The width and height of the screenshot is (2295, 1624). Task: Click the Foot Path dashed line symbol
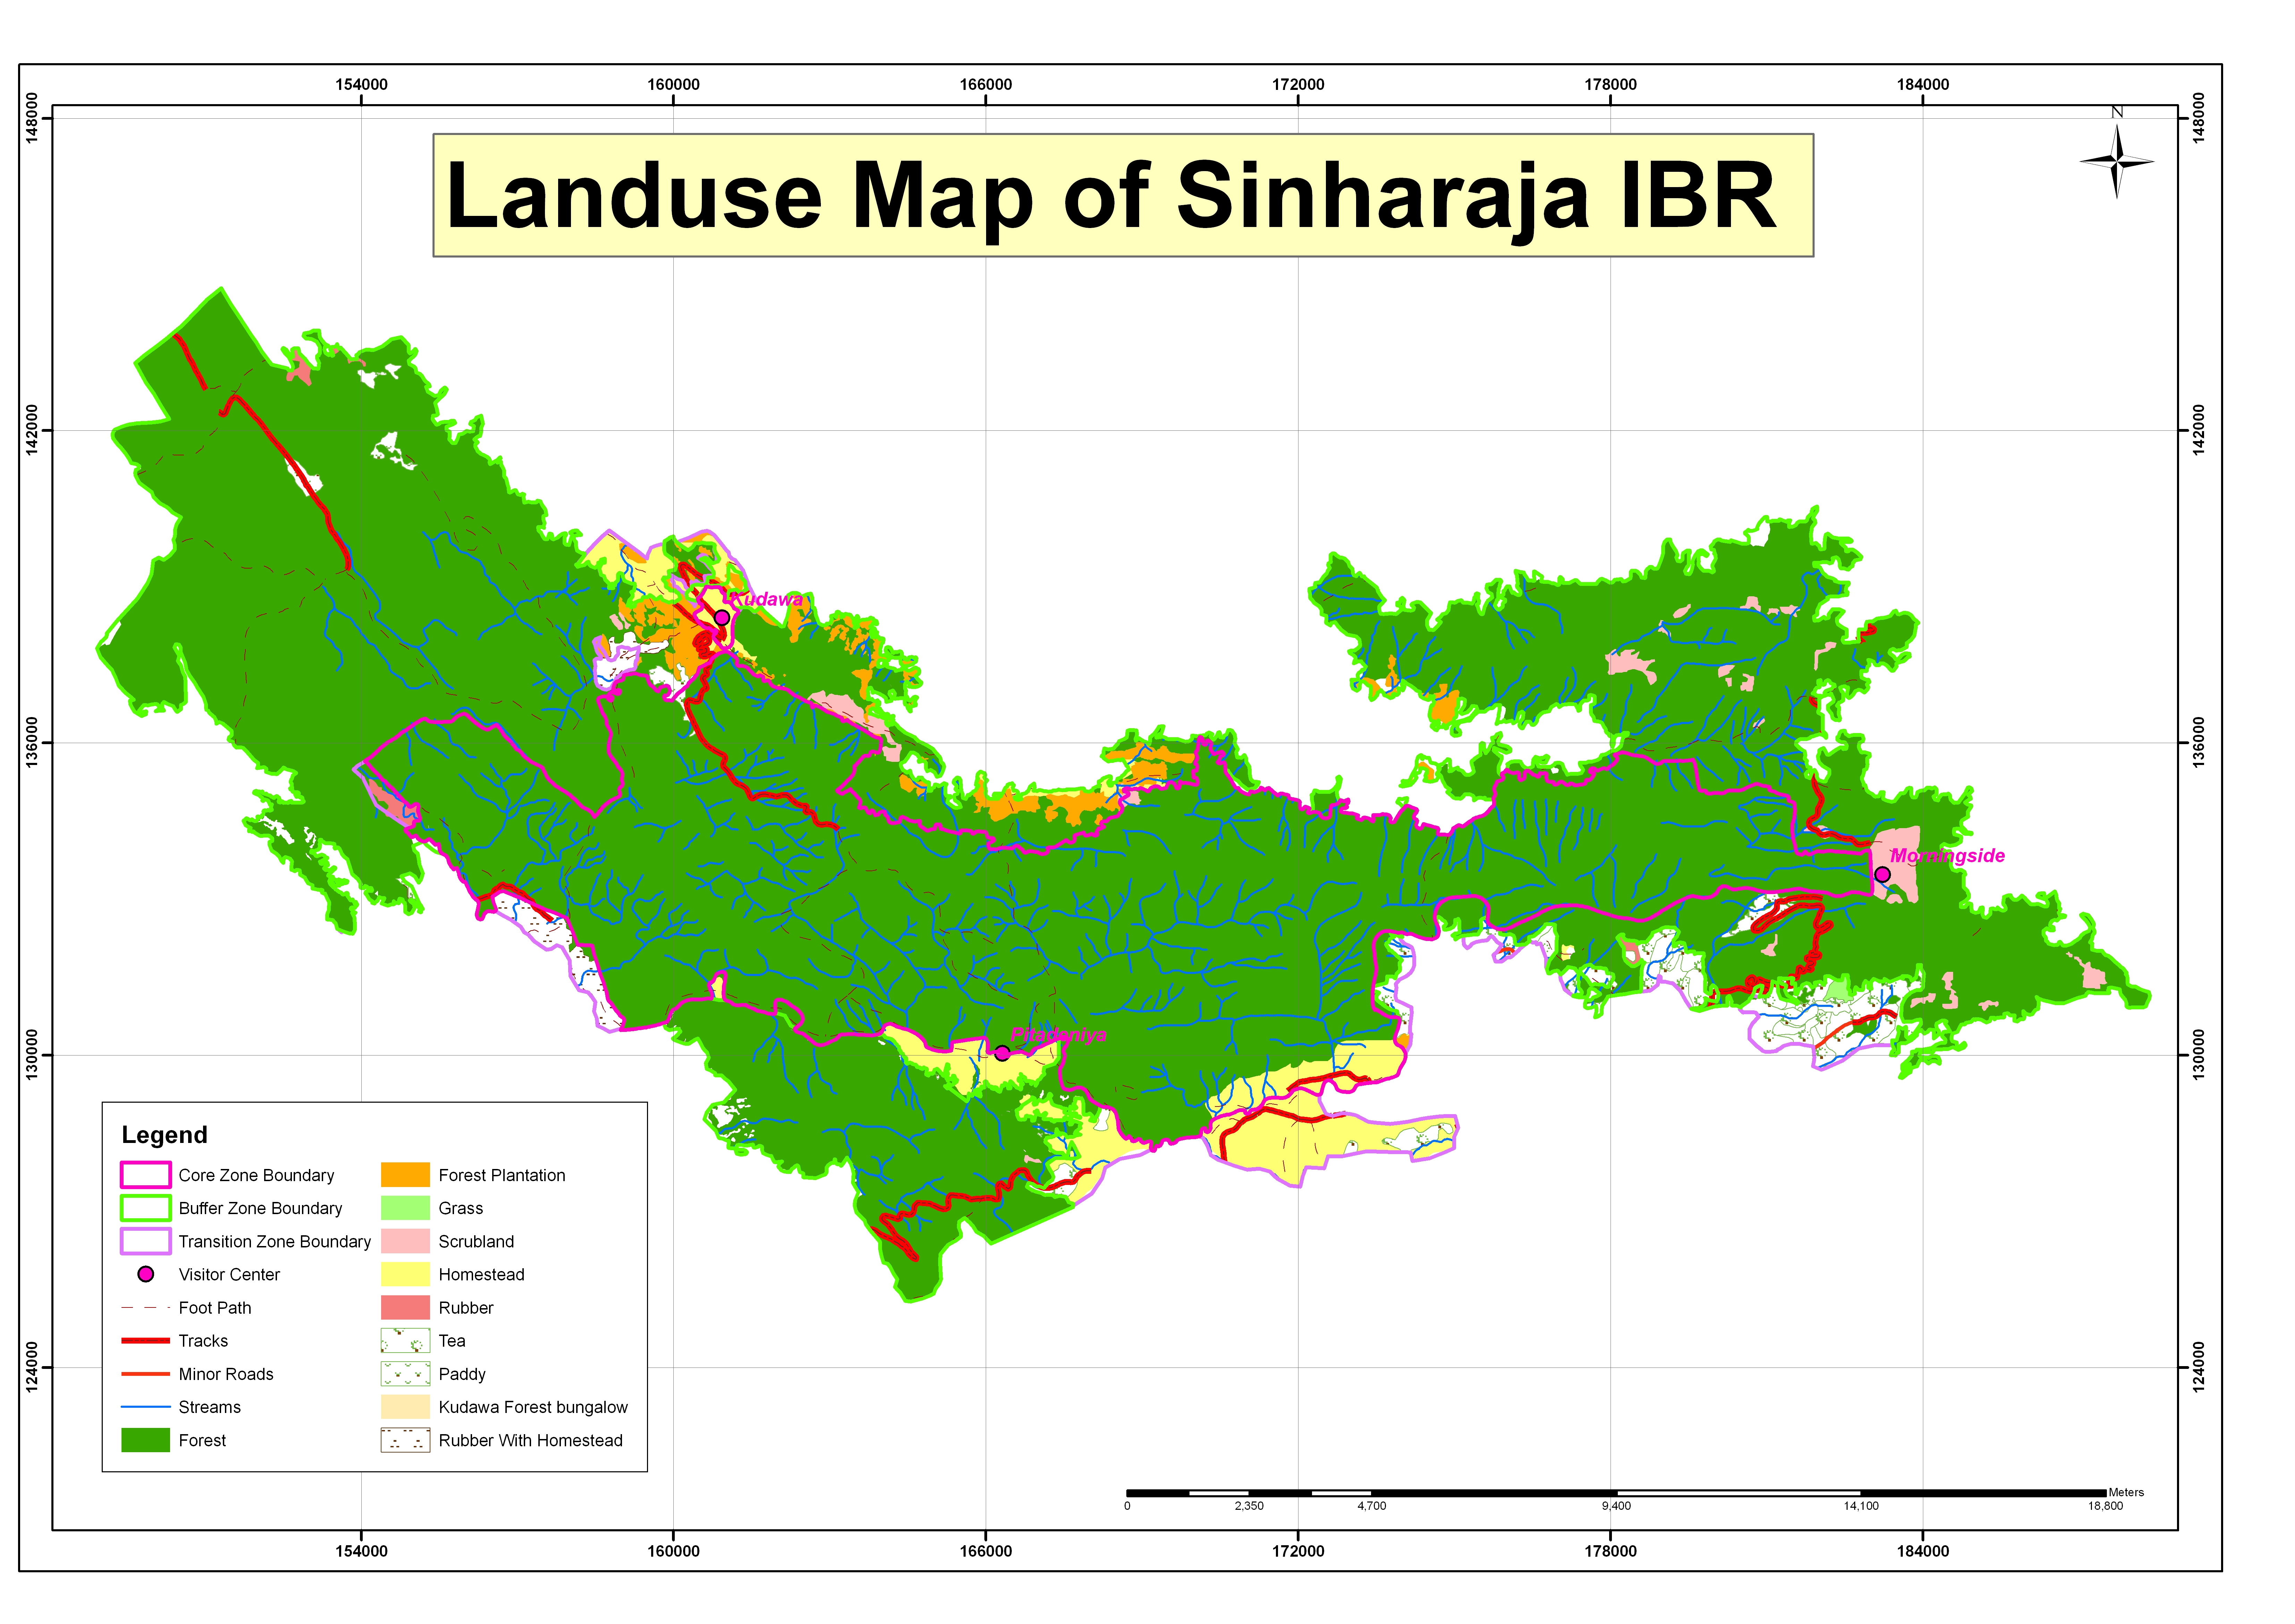pos(146,1308)
